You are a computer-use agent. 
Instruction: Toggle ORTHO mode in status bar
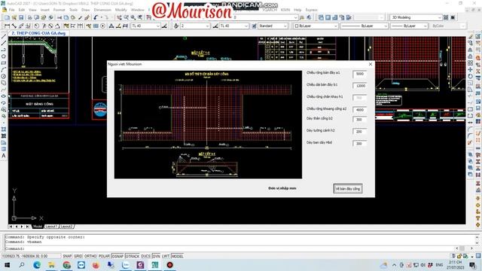pyautogui.click(x=90, y=256)
